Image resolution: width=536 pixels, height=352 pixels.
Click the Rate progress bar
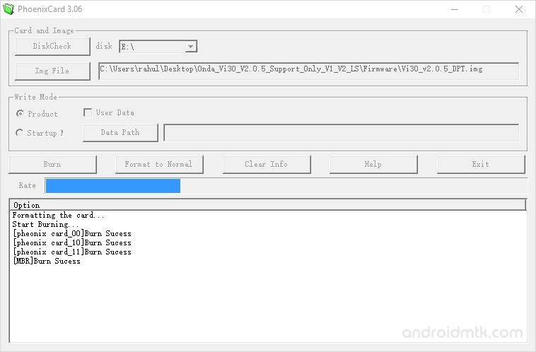click(286, 186)
